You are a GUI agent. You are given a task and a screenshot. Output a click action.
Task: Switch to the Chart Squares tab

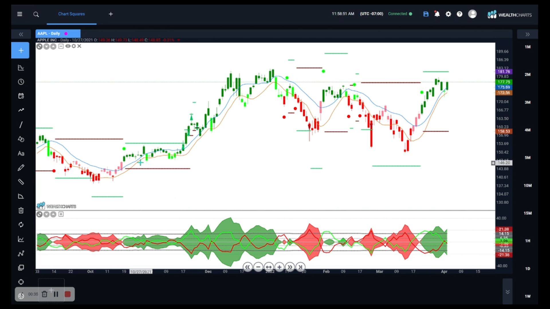(x=71, y=14)
